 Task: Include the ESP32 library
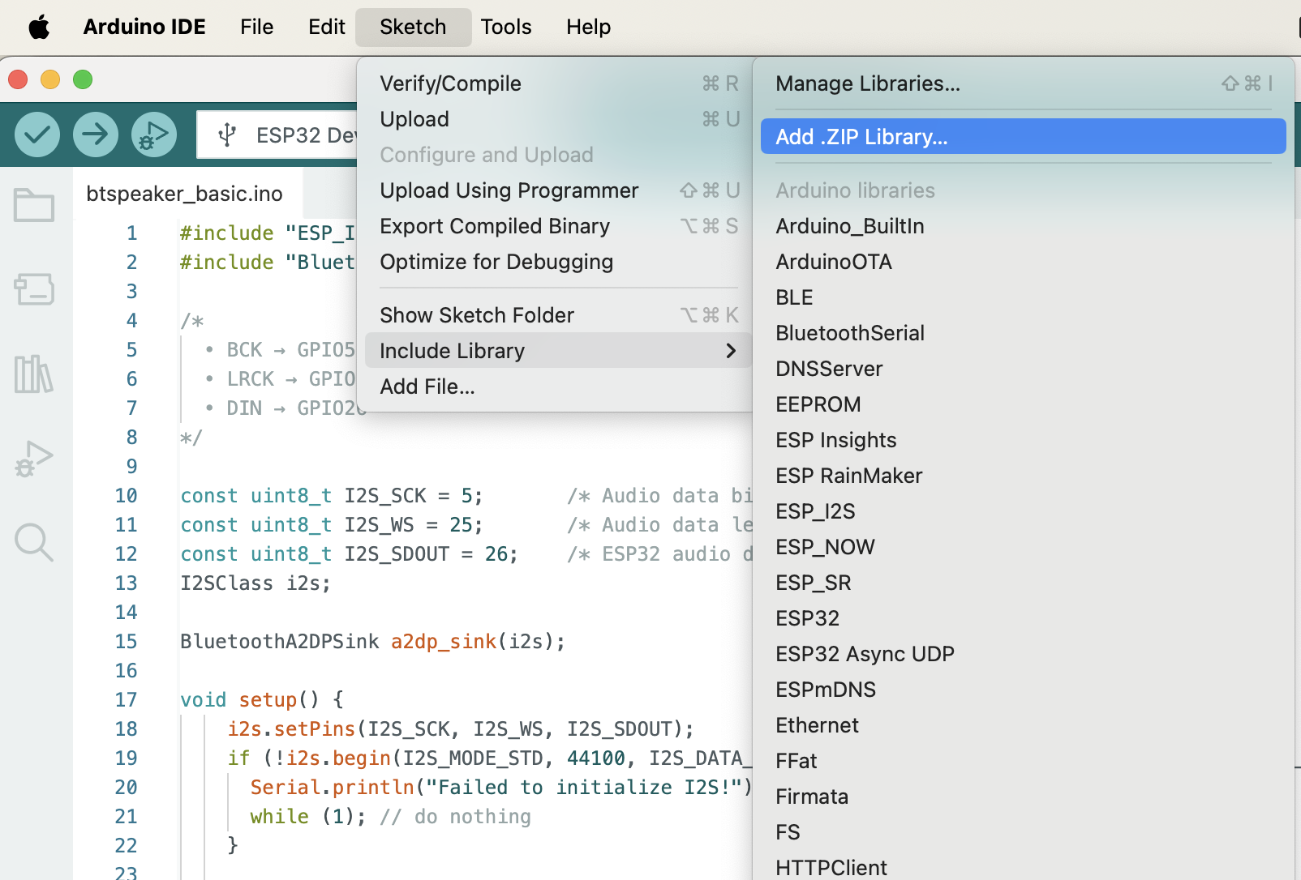[x=1024, y=618]
